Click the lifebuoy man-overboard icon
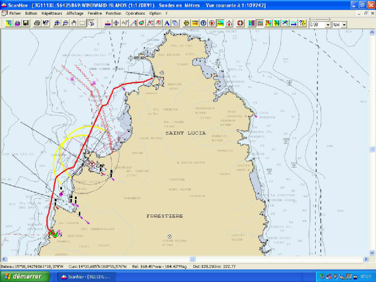 [239, 24]
